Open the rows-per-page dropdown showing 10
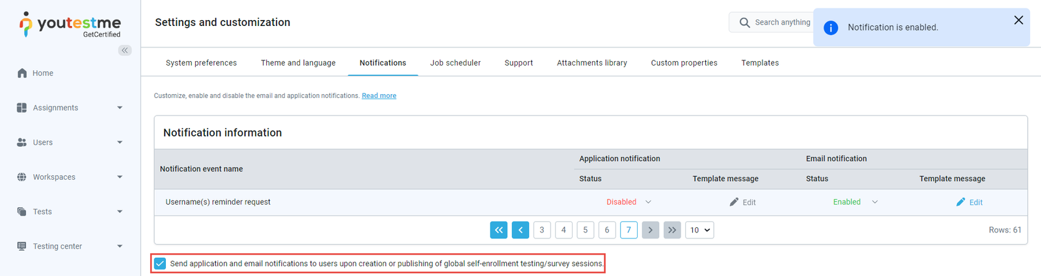 (x=699, y=230)
